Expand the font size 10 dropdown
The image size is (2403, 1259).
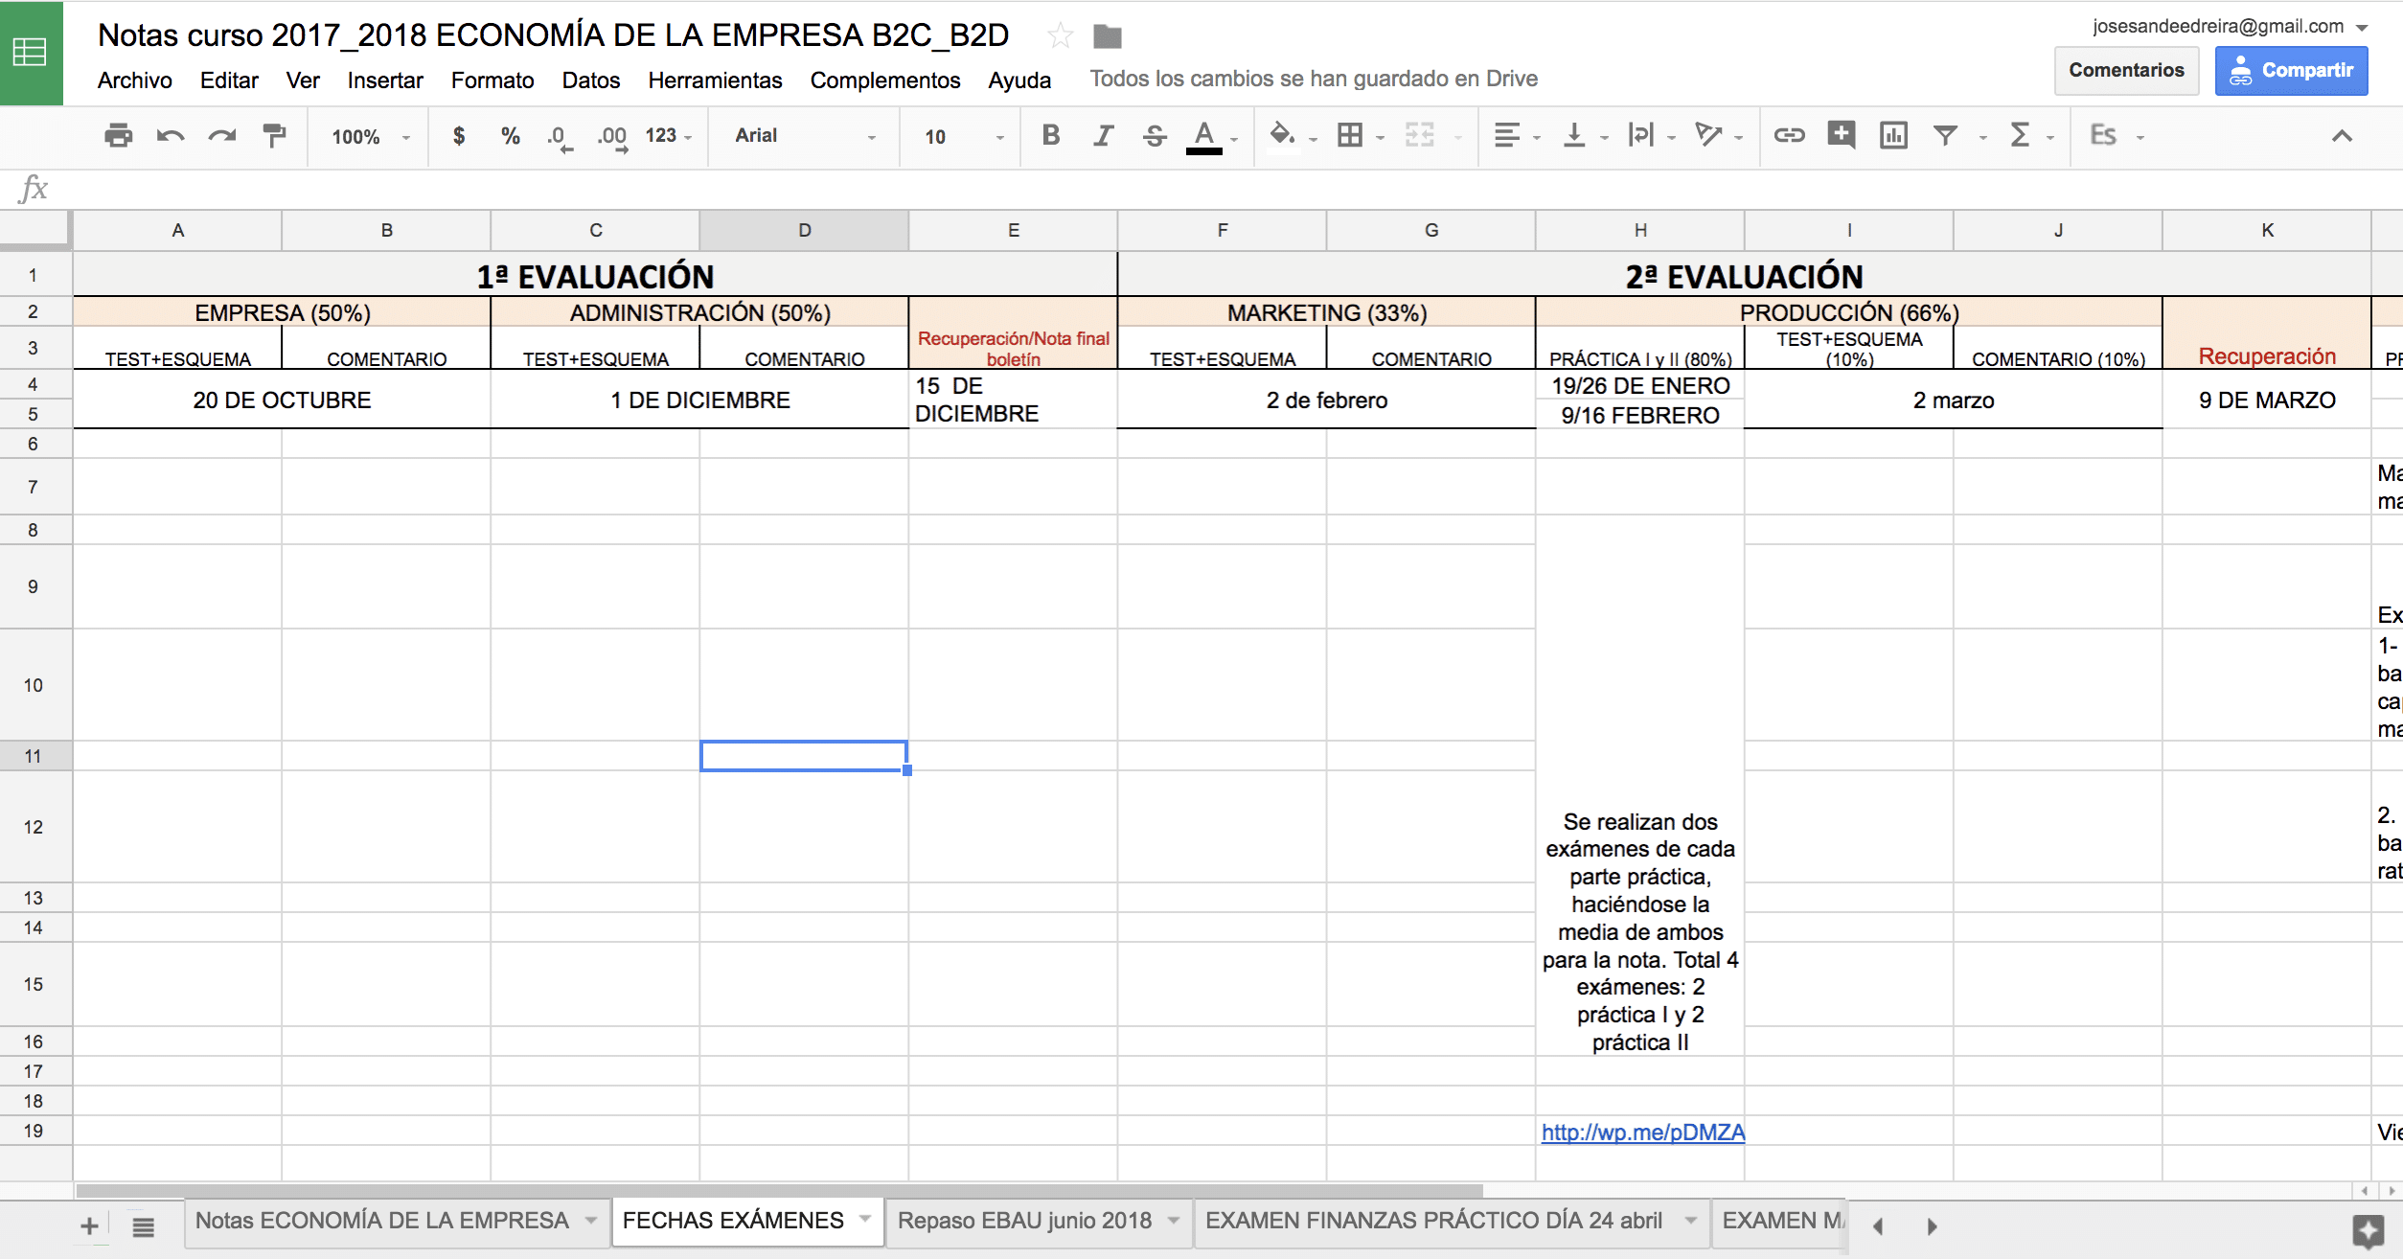pos(963,137)
